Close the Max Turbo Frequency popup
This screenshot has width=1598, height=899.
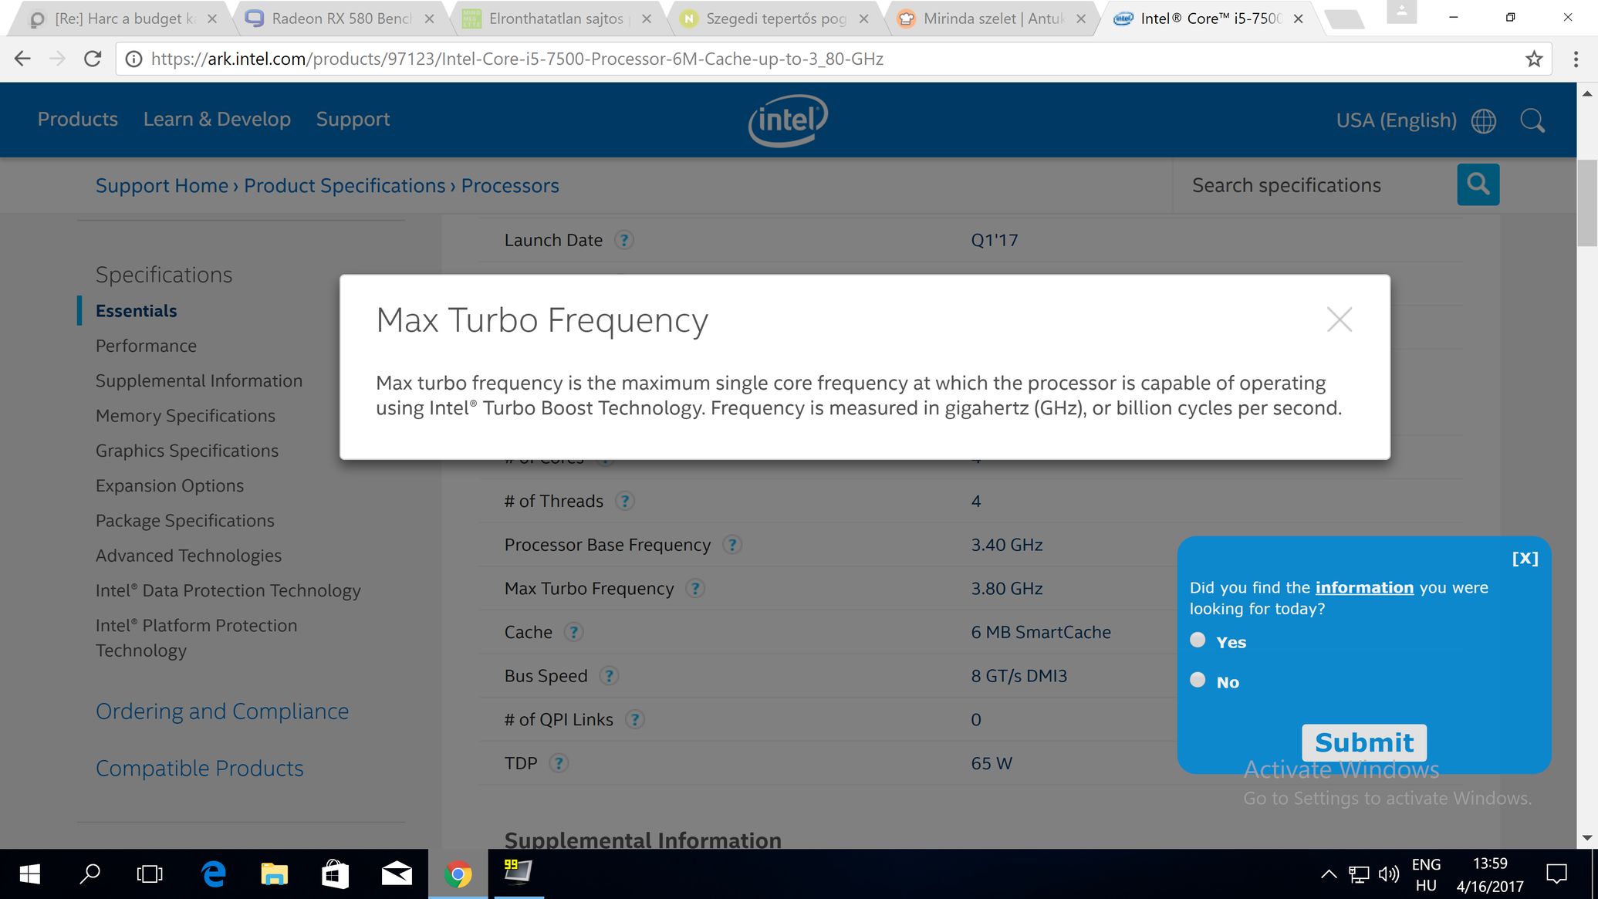point(1340,319)
